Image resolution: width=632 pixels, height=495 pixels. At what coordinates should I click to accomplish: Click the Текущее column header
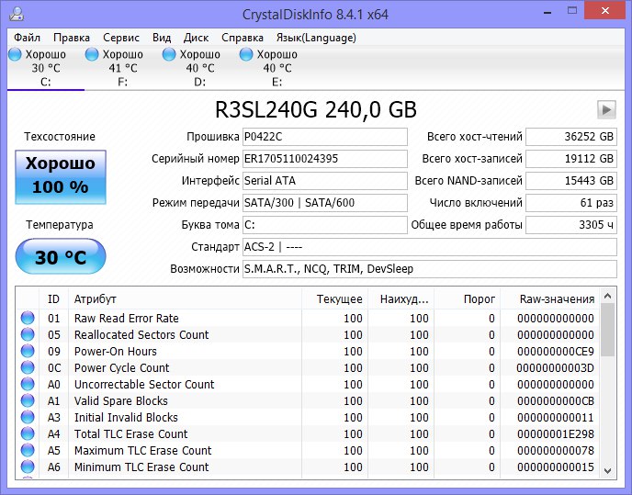click(334, 299)
